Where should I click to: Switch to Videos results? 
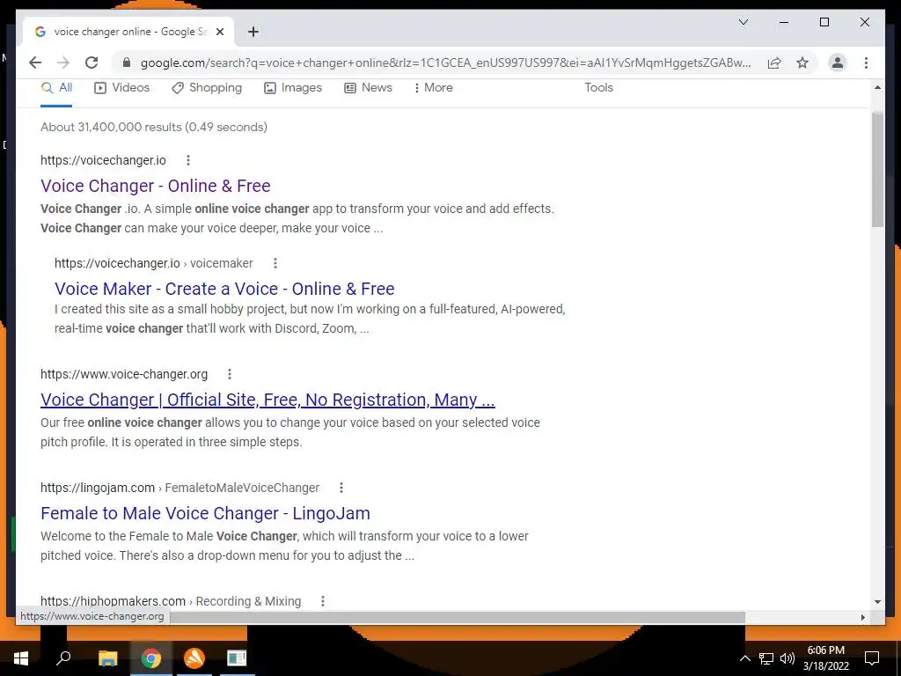pyautogui.click(x=121, y=88)
